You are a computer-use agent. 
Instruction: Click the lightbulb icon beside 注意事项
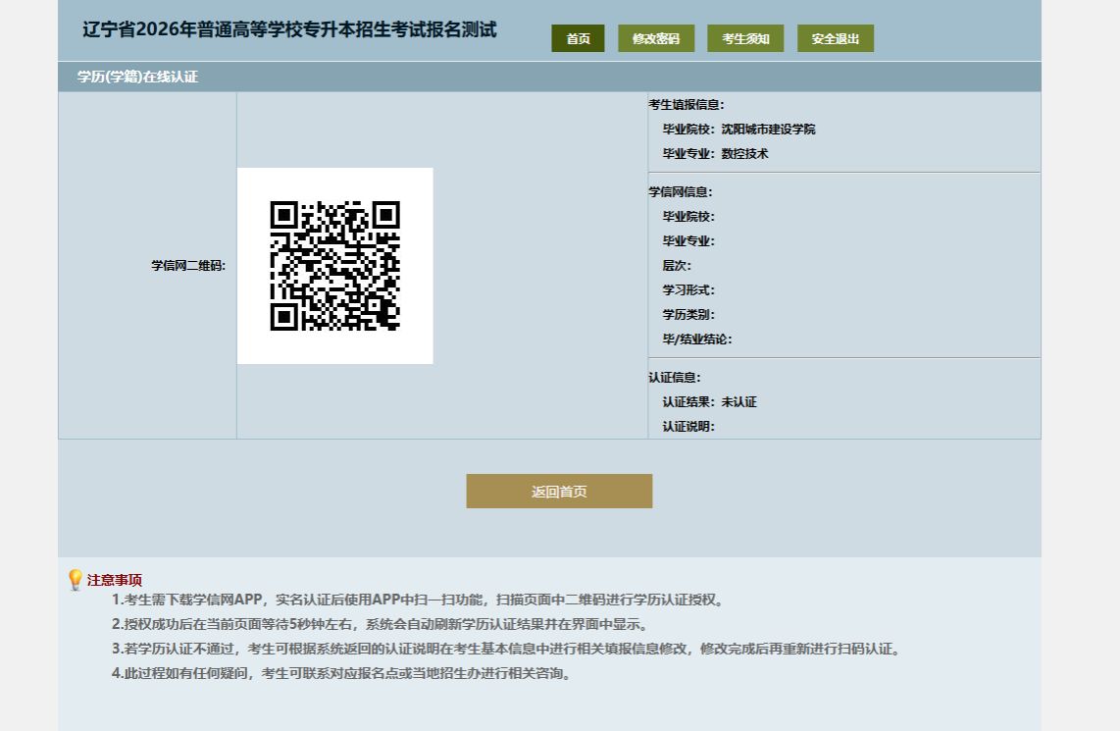pyautogui.click(x=75, y=580)
